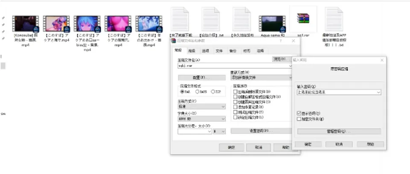
Task: Enable 添加恢复记录 checkbox
Action: 235,107
